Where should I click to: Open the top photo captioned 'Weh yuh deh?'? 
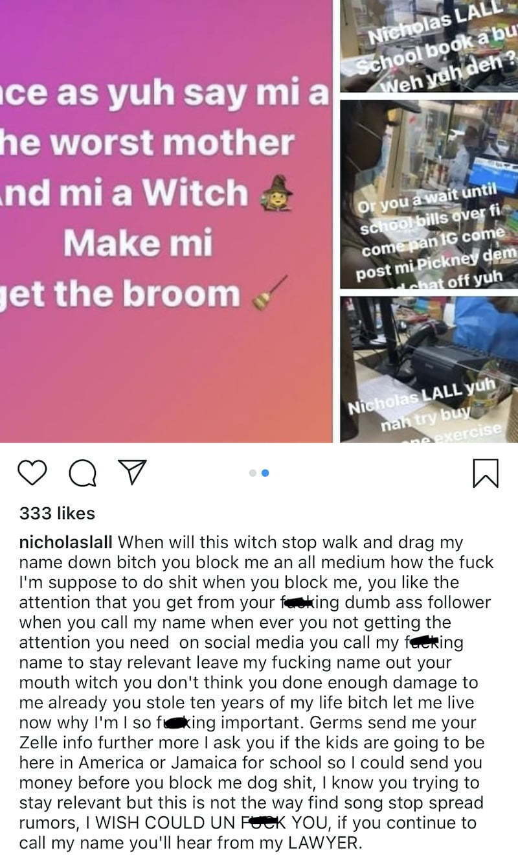[x=429, y=45]
